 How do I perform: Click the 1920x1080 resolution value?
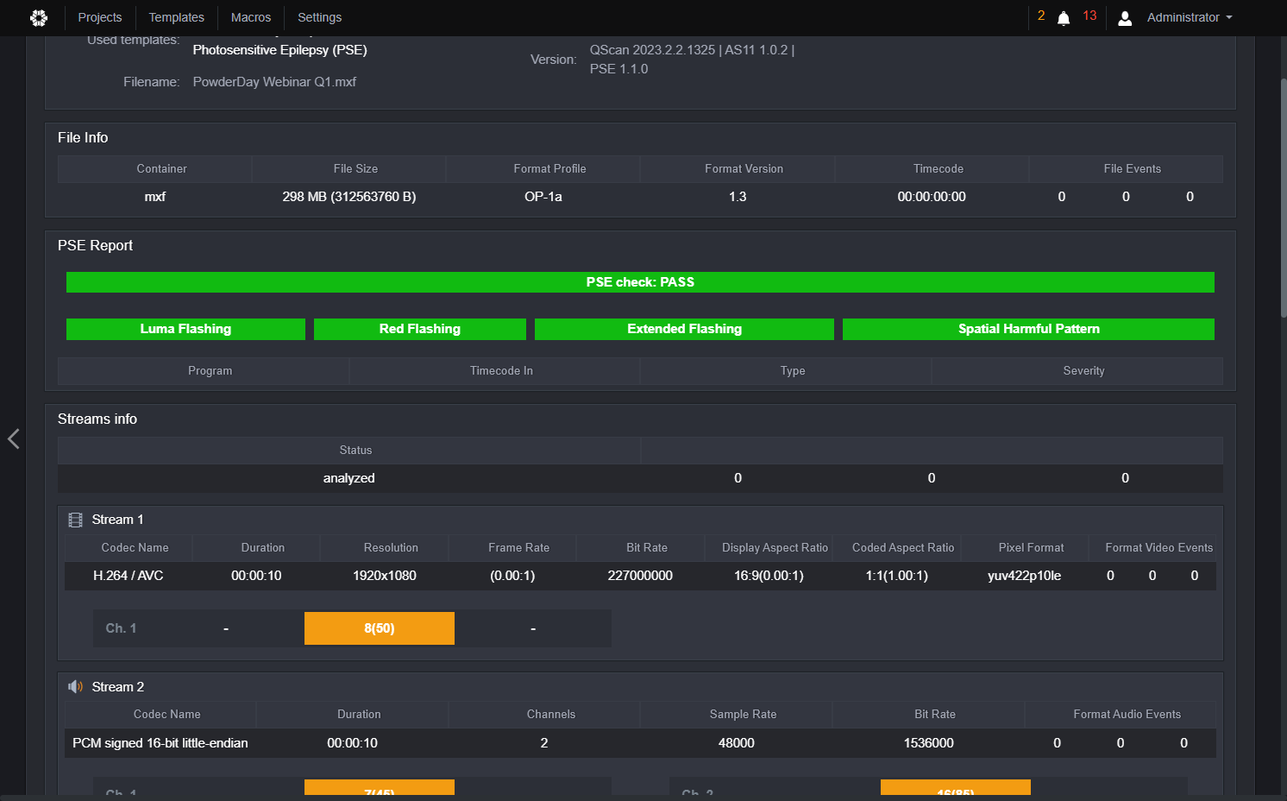coord(385,576)
